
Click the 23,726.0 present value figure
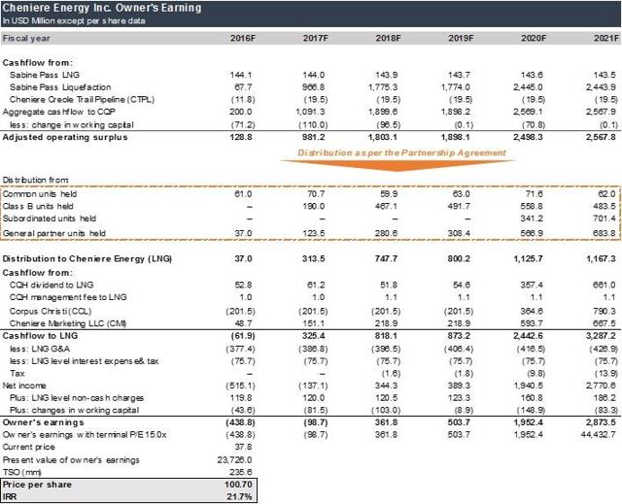(235, 460)
